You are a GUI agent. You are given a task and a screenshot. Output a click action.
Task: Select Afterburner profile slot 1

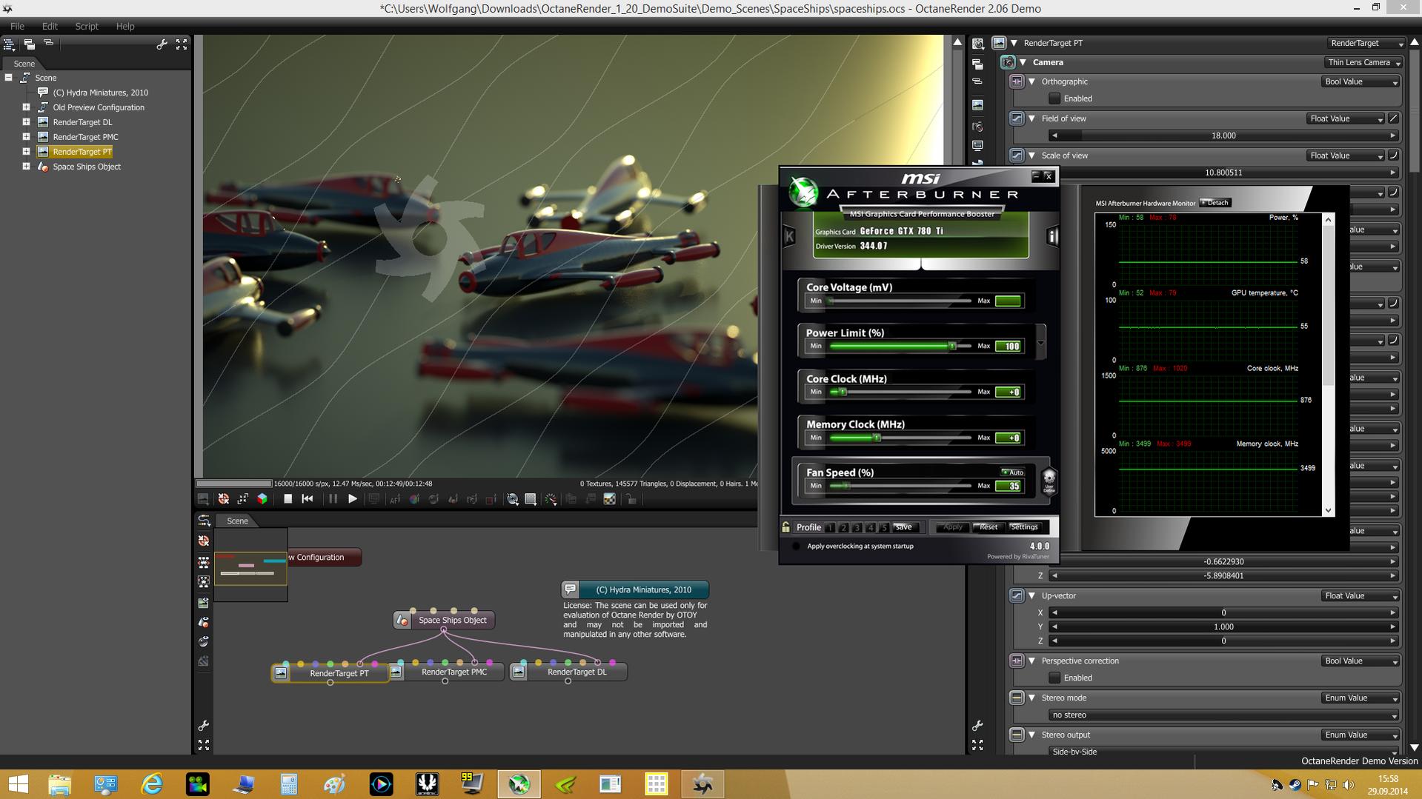[x=830, y=527]
